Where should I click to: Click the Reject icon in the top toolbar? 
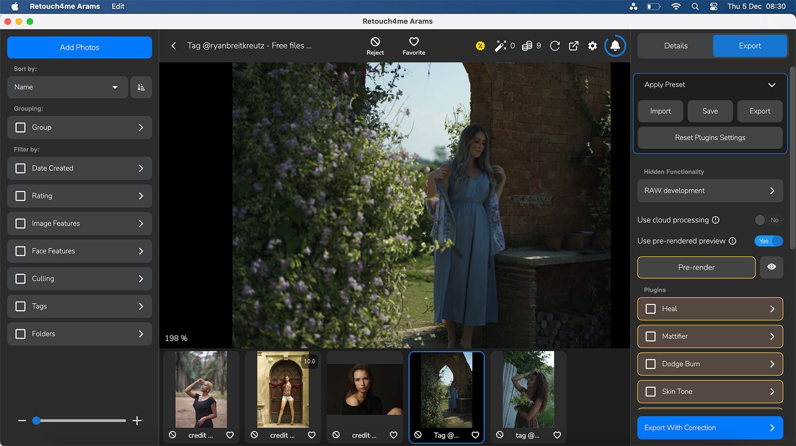click(375, 42)
